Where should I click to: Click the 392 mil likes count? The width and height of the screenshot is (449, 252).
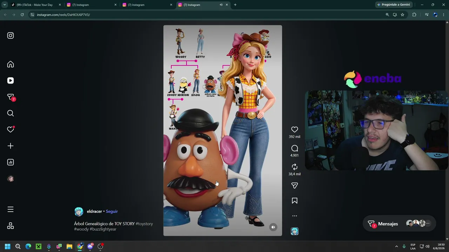point(295,137)
